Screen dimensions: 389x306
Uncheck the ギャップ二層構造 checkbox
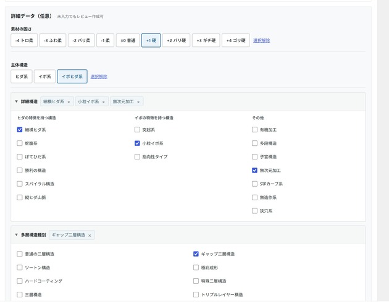(196, 254)
